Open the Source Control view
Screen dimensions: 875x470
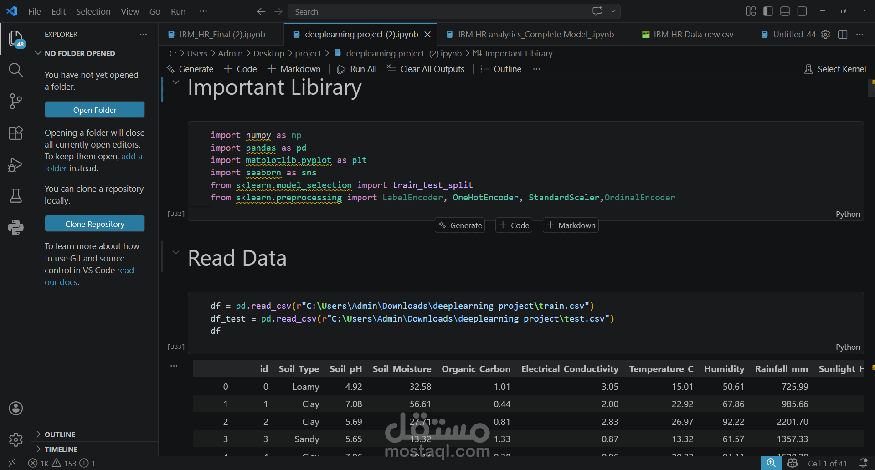(15, 101)
